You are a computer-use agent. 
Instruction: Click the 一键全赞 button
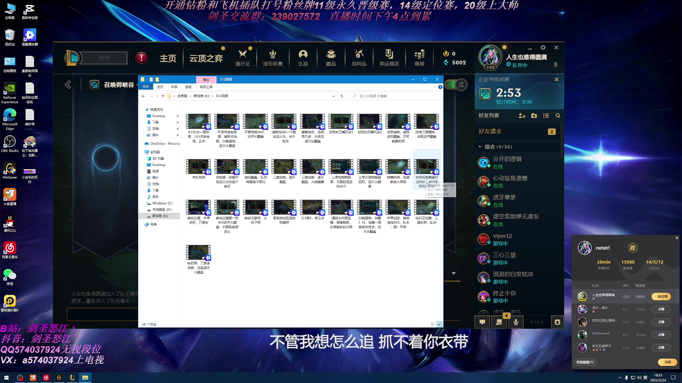661,296
